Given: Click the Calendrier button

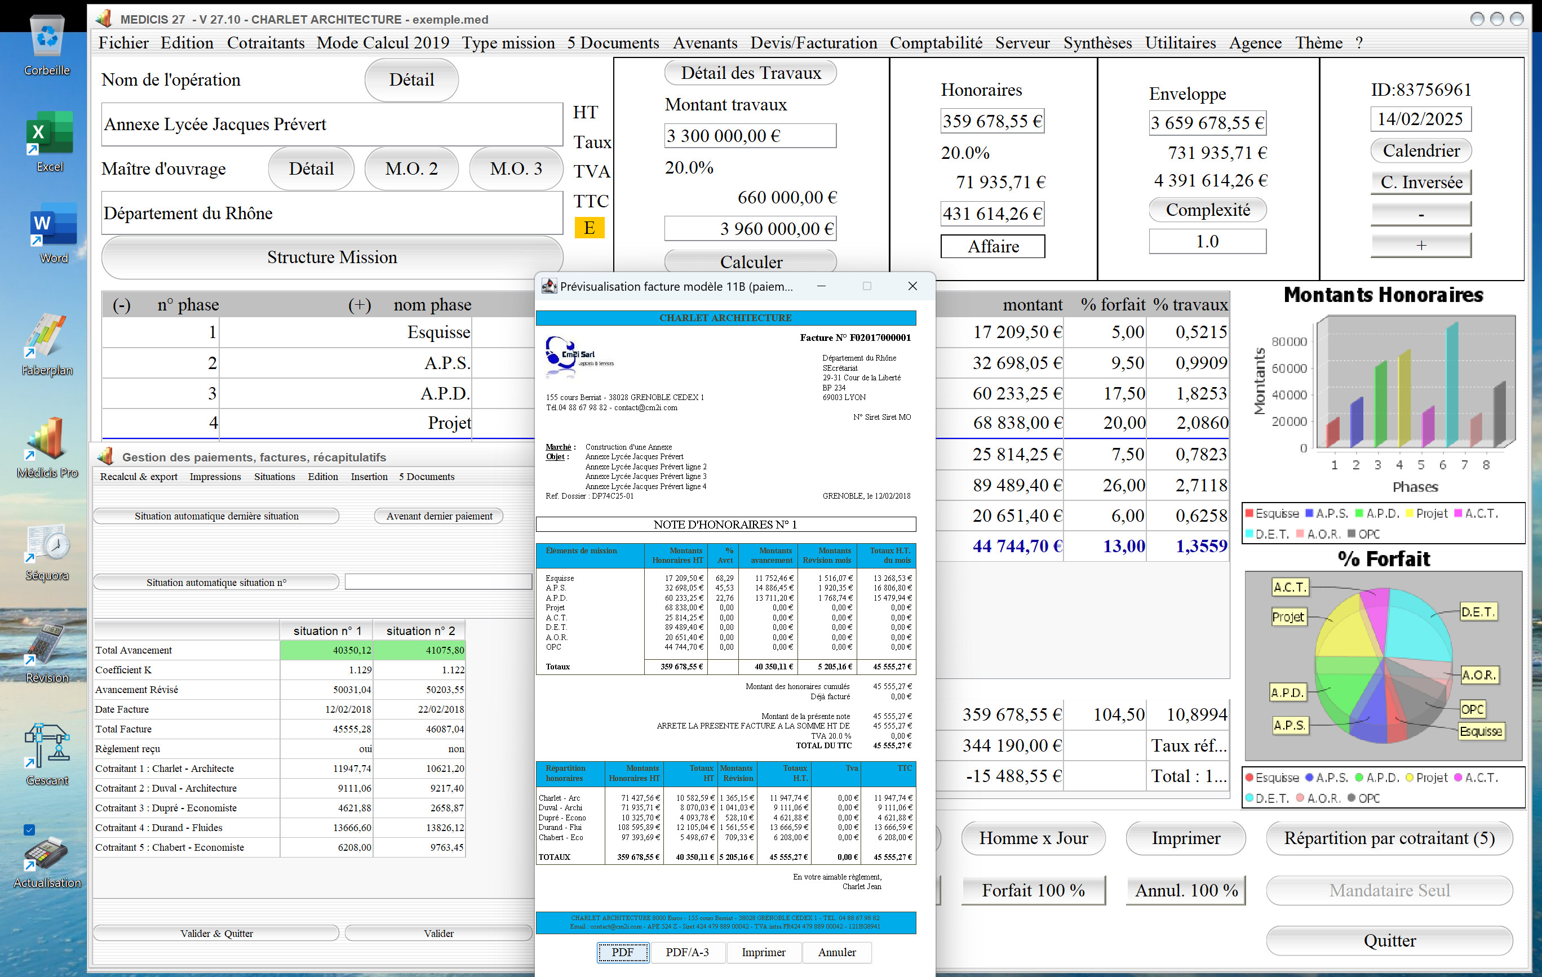Looking at the screenshot, I should (x=1421, y=150).
